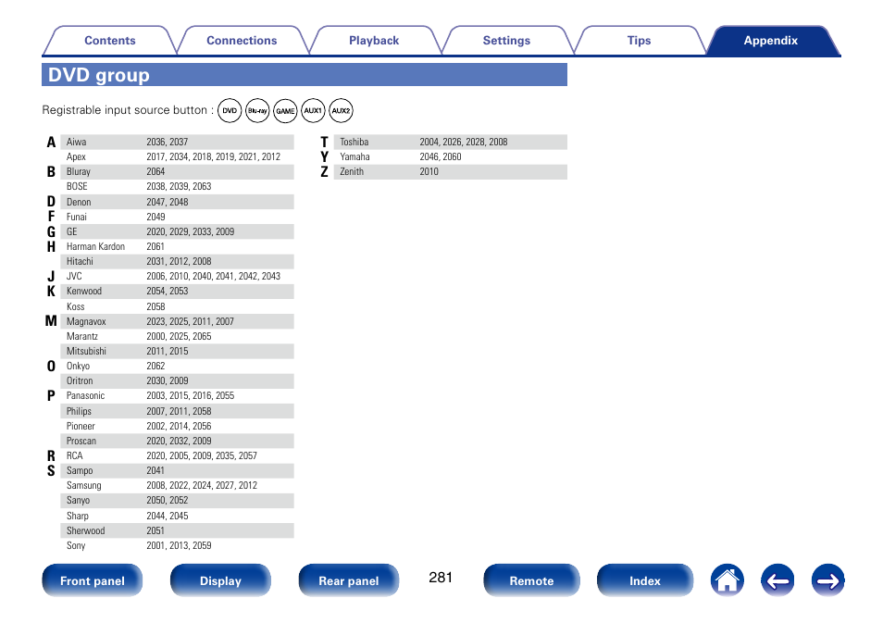Click the Registrable input source button label
The width and height of the screenshot is (883, 623).
(x=128, y=110)
